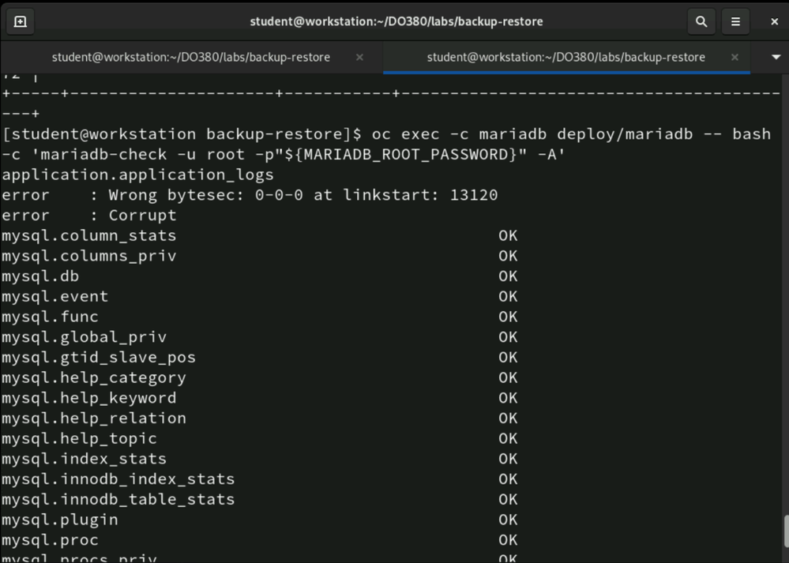Click the menu icon beside the close button
This screenshot has width=789, height=563.
[x=735, y=21]
